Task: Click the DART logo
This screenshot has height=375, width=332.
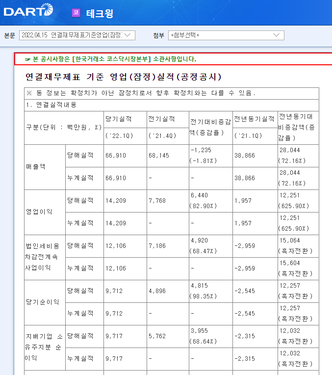Action: click(x=28, y=10)
